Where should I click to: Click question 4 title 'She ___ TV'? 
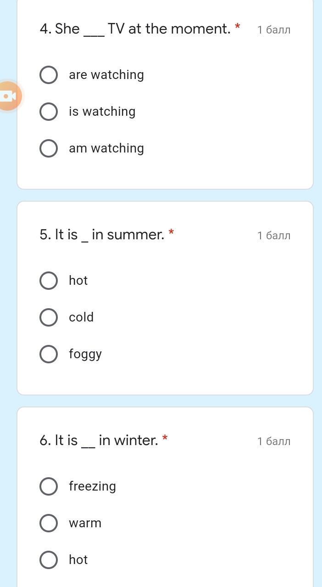point(135,29)
